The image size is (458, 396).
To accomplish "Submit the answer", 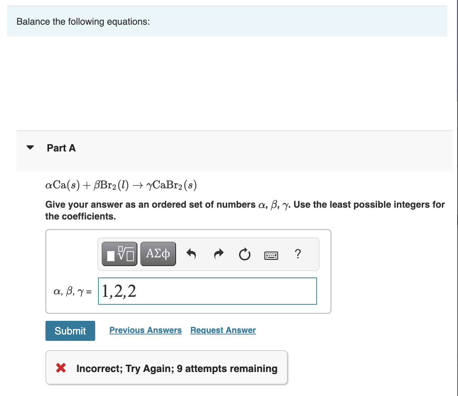I will coord(70,330).
